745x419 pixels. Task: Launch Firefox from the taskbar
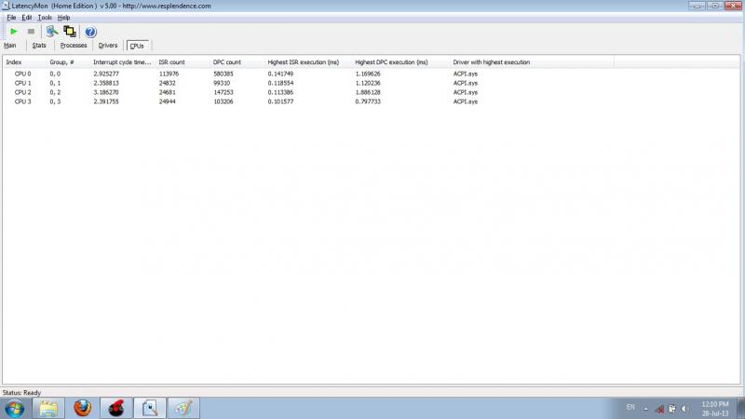(x=83, y=408)
